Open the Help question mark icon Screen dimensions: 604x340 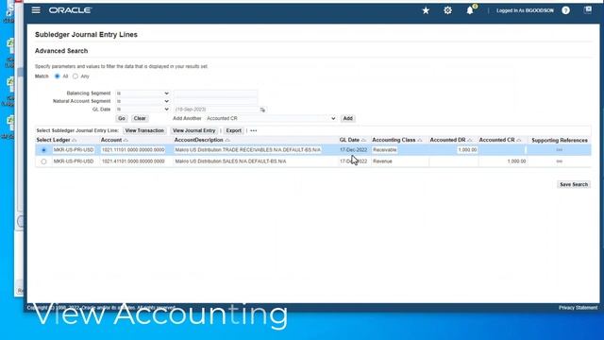click(565, 10)
